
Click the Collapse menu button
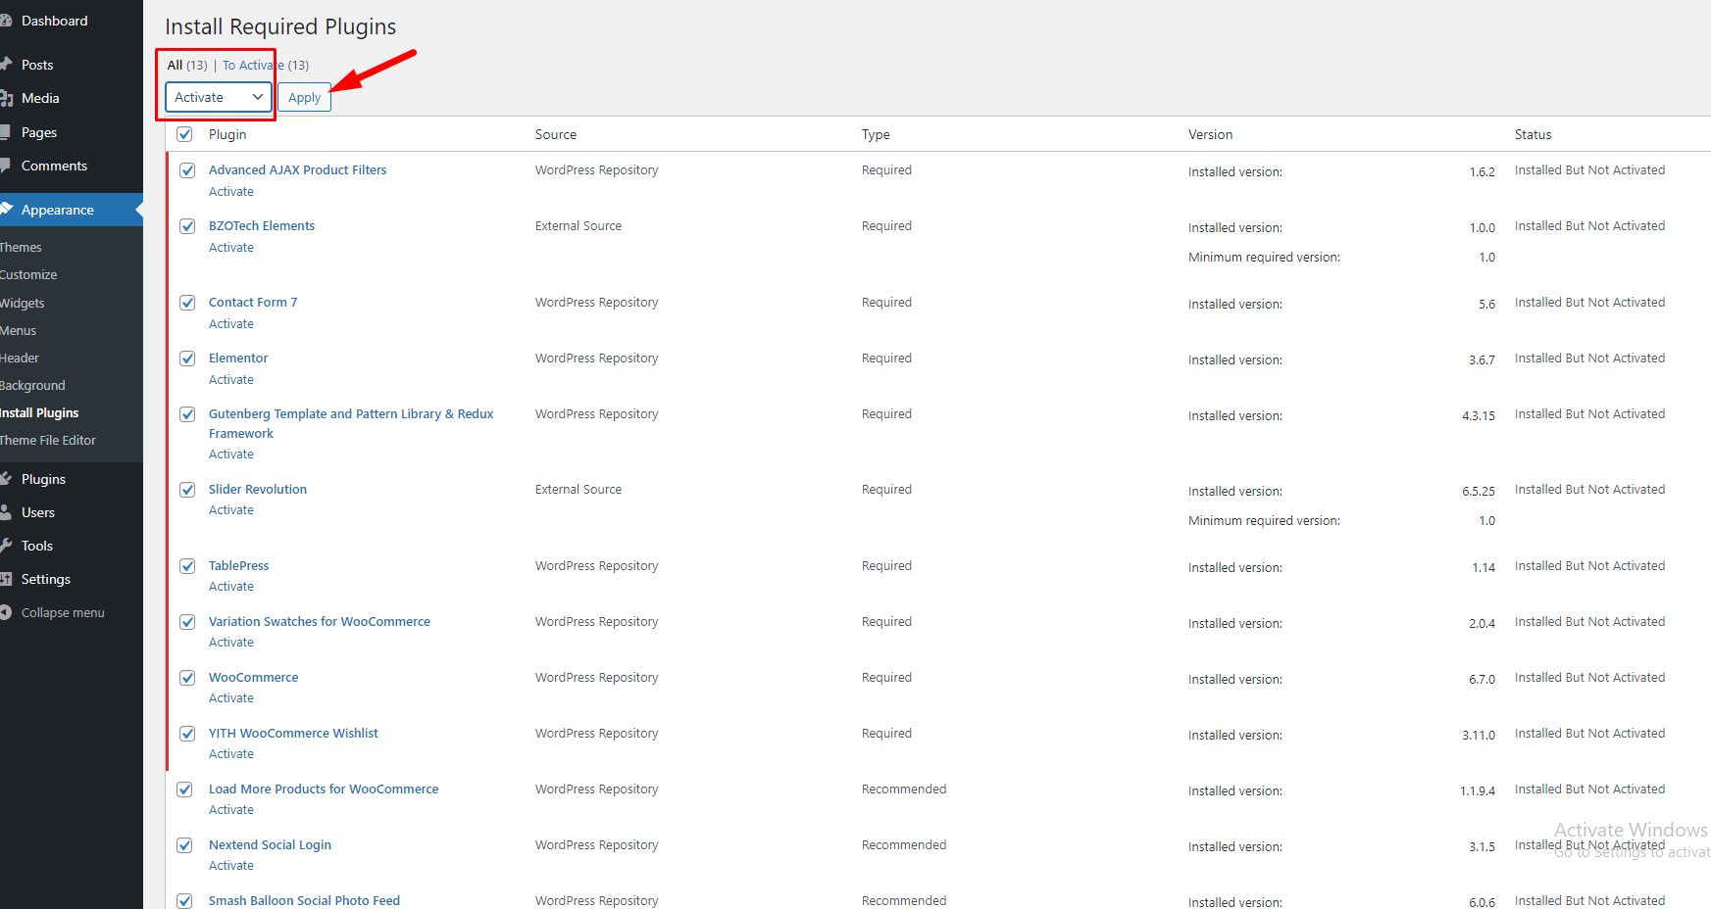coord(63,612)
